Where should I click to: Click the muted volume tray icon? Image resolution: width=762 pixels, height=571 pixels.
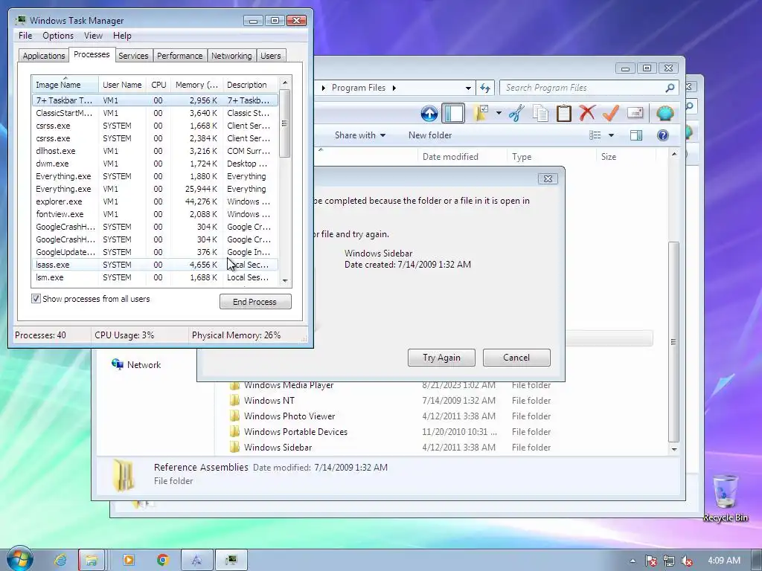687,561
